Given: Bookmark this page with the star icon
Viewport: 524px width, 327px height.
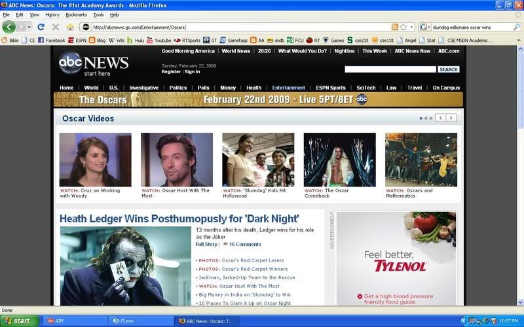Looking at the screenshot, I should (403, 27).
